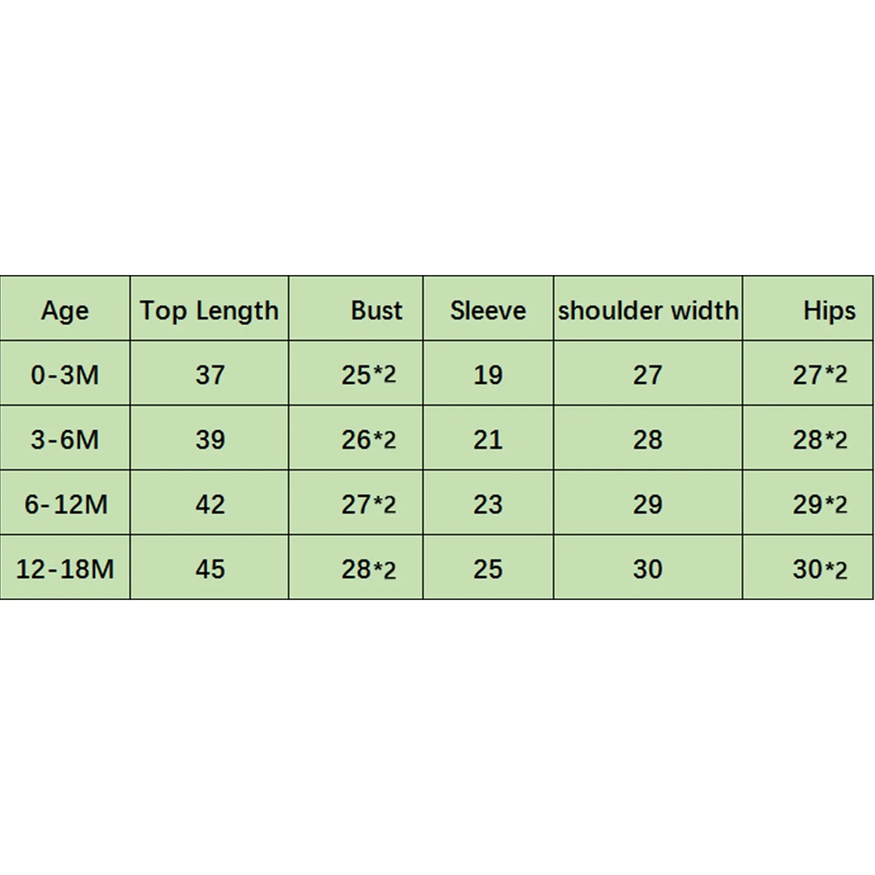Viewport: 875px width, 875px height.
Task: Click the Bust column header
Action: point(376,311)
